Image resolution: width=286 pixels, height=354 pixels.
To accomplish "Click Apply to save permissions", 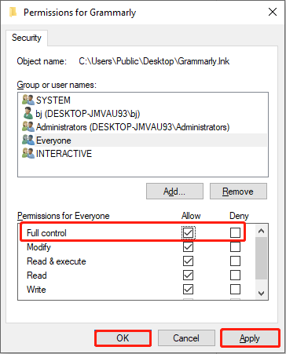I will (x=250, y=338).
